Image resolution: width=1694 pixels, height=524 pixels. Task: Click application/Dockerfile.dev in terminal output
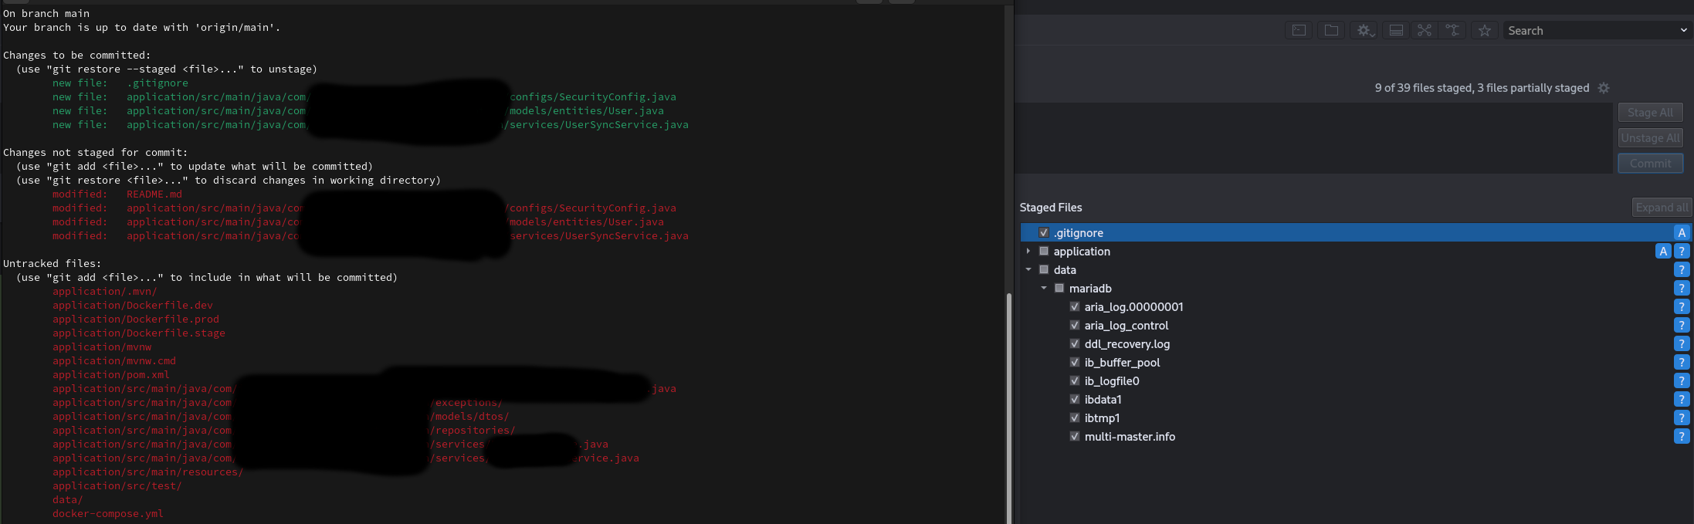(133, 305)
